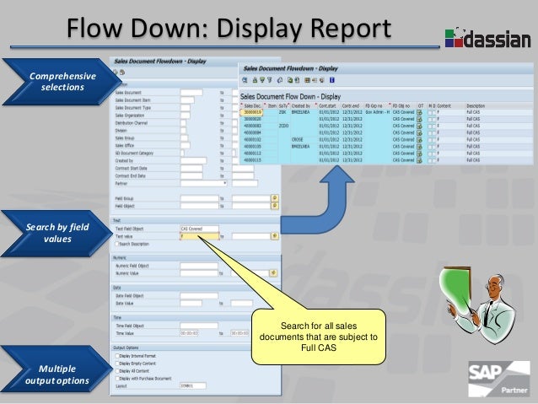Enable Display Empty Content option
The width and height of the screenshot is (538, 404).
[x=117, y=364]
